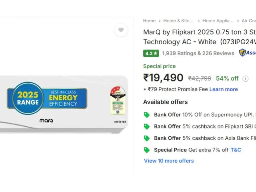Screen dimensions: 256x192
Task: Click the 2025 Range energy efficiency banner
Action: coord(47,98)
